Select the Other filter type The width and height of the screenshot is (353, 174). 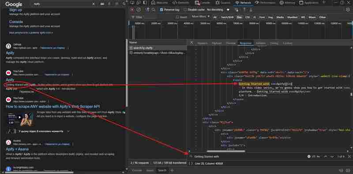(323, 17)
